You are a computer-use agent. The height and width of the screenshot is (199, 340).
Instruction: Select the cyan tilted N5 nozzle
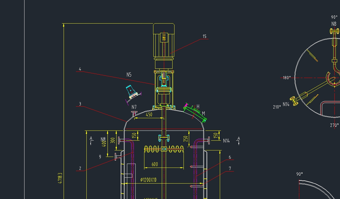click(132, 92)
